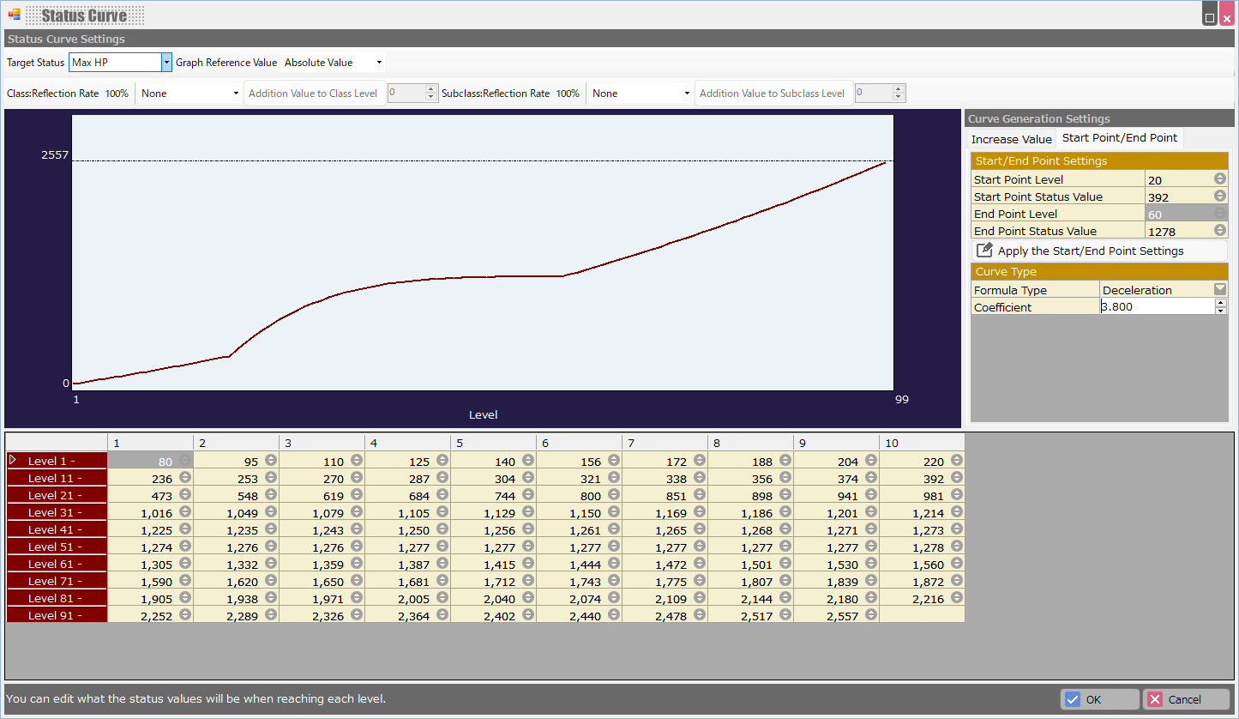1239x719 pixels.
Task: Switch to the Start Point/End Point tab
Action: pyautogui.click(x=1120, y=138)
